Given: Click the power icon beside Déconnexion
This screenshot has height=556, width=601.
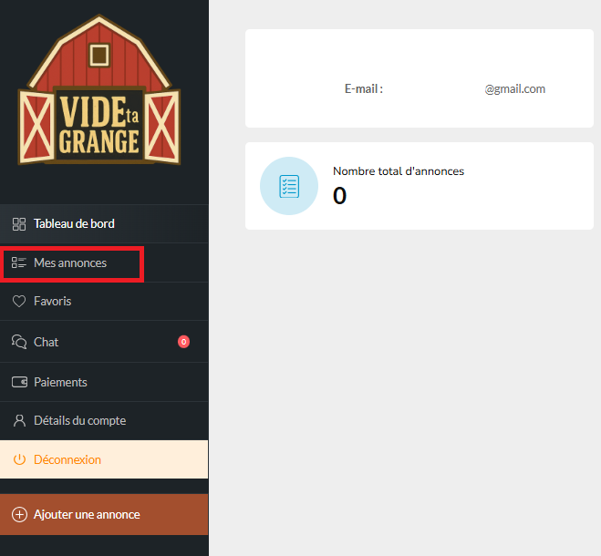Looking at the screenshot, I should tap(18, 460).
